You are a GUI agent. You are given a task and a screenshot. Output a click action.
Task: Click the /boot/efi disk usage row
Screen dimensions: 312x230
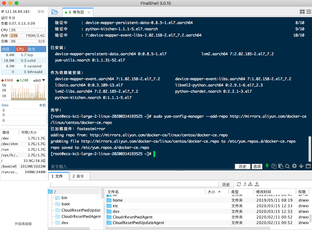(23, 166)
